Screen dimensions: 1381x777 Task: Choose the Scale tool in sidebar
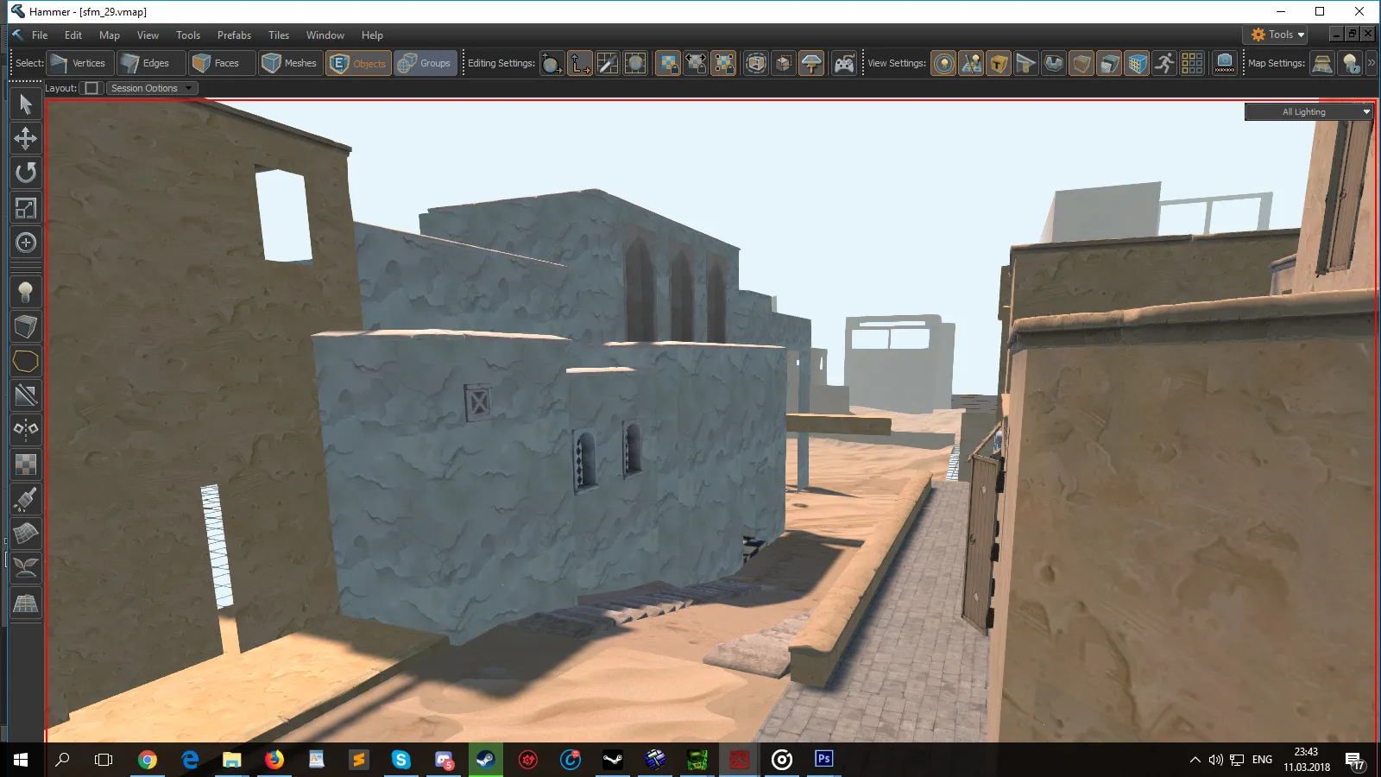click(x=26, y=208)
